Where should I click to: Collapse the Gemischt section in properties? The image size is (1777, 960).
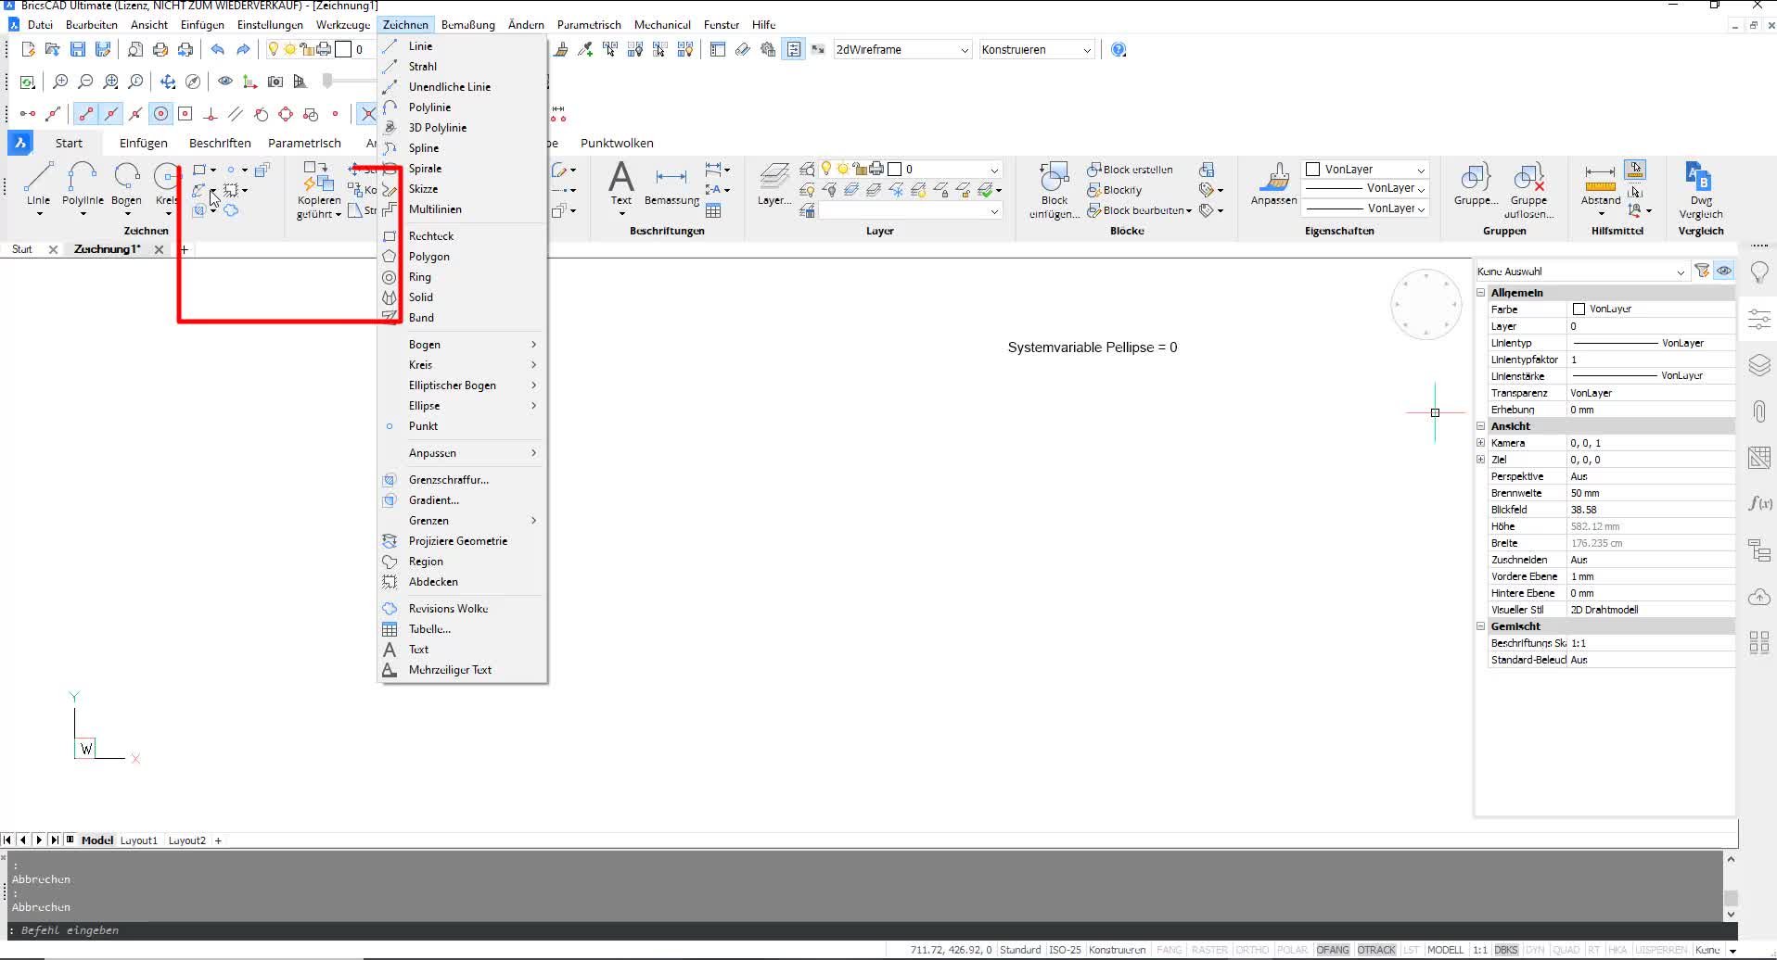(1481, 625)
